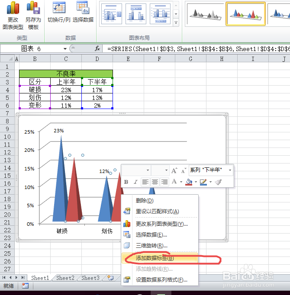The image size is (290, 295).
Task: Click the cube icon beside 三维旋转
Action: pos(127,245)
